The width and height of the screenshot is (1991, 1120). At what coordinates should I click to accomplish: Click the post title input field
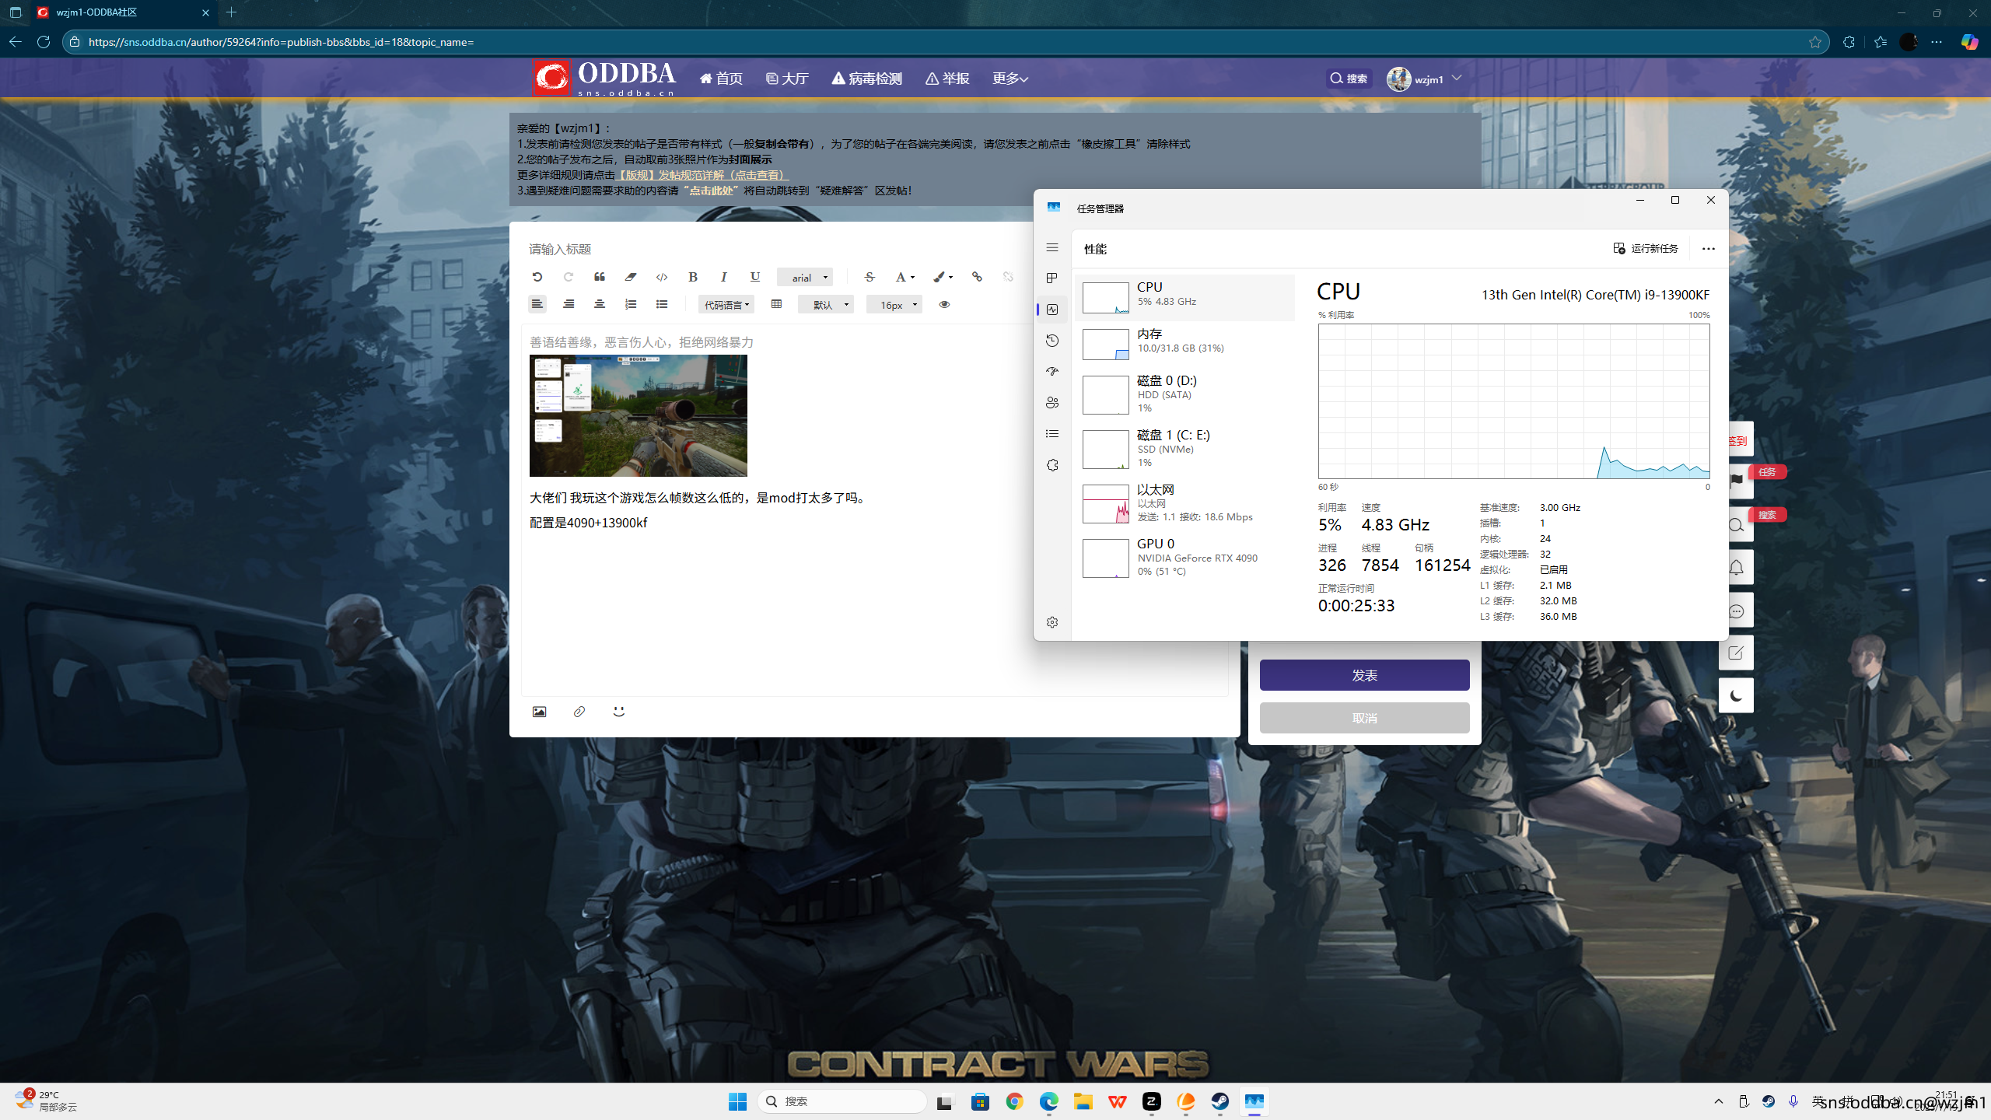pyautogui.click(x=778, y=249)
